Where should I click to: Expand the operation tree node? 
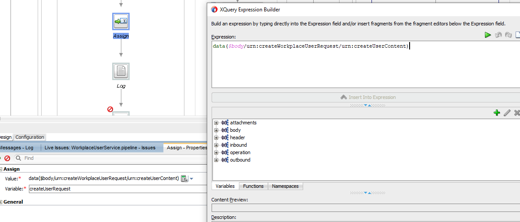216,152
